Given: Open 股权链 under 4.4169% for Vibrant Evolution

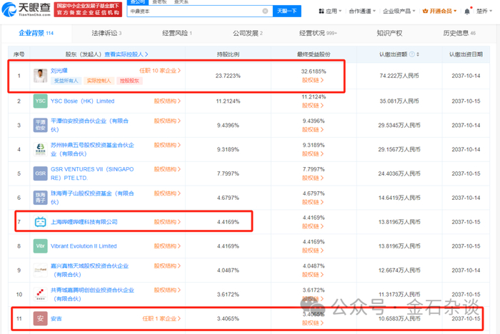Looking at the screenshot, I should pos(313,250).
